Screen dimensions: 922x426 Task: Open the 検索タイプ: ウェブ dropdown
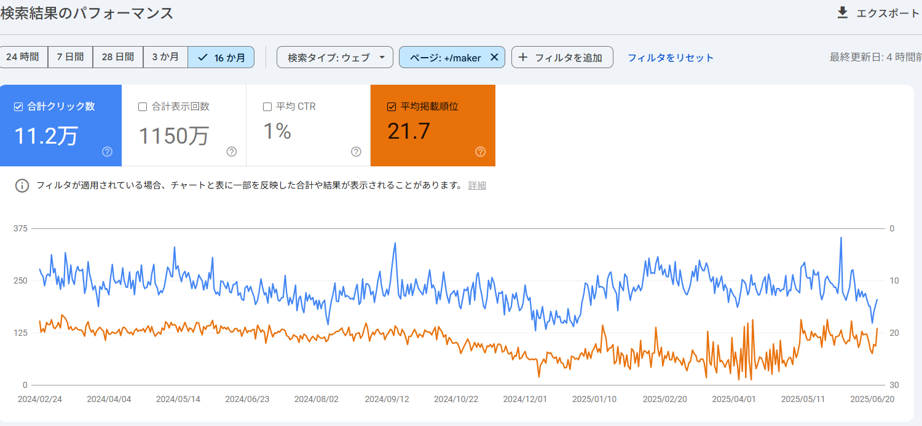click(335, 56)
